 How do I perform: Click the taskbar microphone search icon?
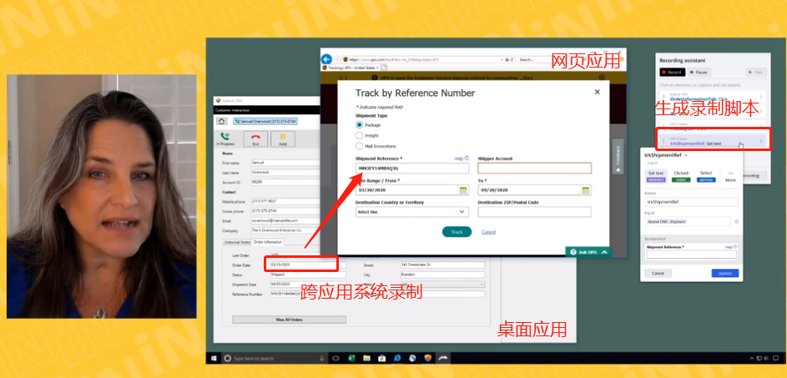click(x=321, y=359)
